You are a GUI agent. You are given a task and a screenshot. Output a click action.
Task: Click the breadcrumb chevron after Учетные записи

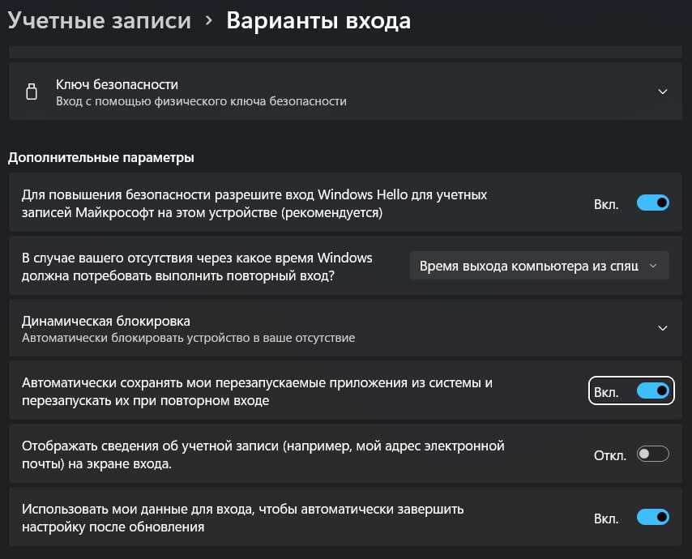click(x=208, y=21)
